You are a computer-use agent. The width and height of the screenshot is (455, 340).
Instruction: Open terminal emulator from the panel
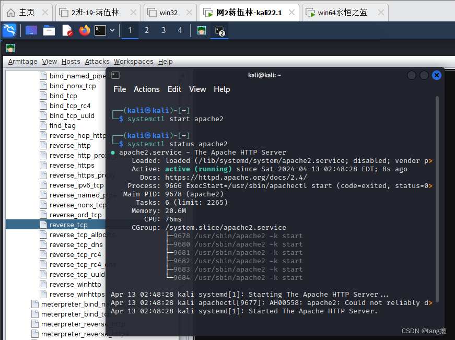(100, 30)
